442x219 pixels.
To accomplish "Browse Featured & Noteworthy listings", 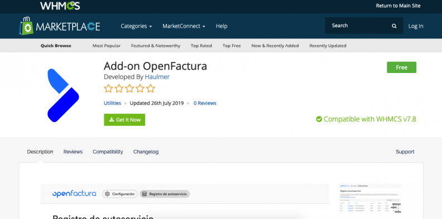I will coord(156,46).
